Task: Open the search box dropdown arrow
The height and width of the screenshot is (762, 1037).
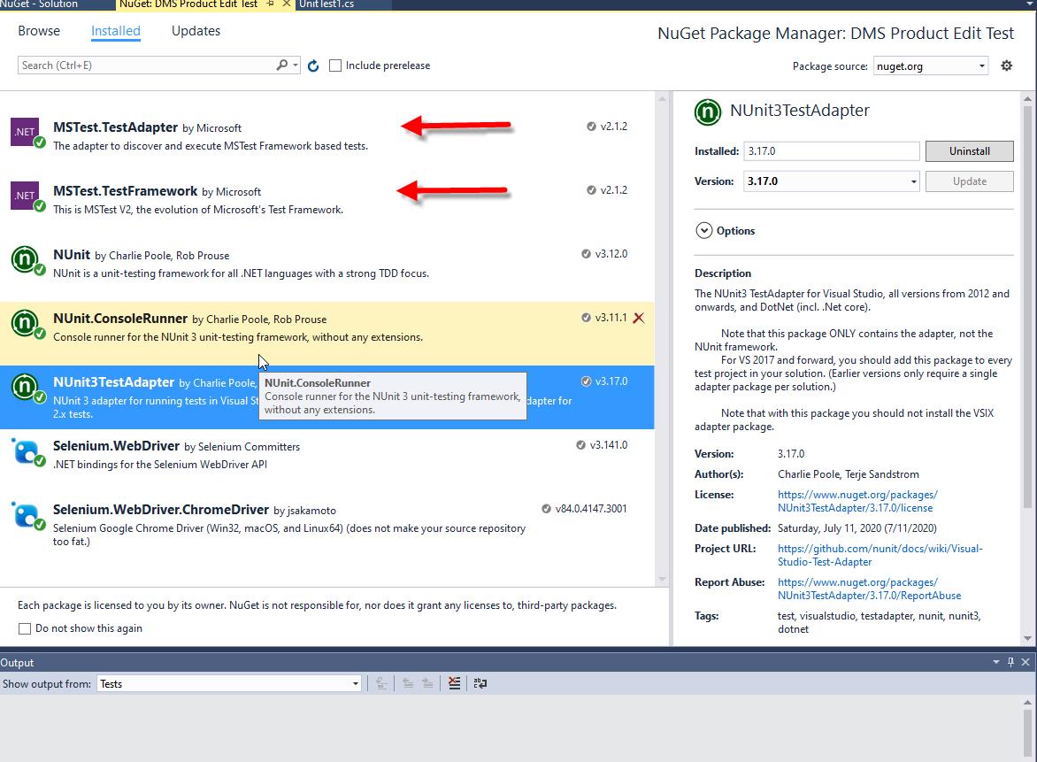Action: coord(295,65)
